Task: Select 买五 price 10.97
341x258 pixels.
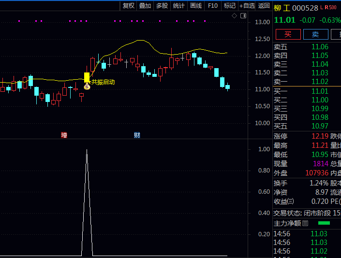Action: point(320,126)
